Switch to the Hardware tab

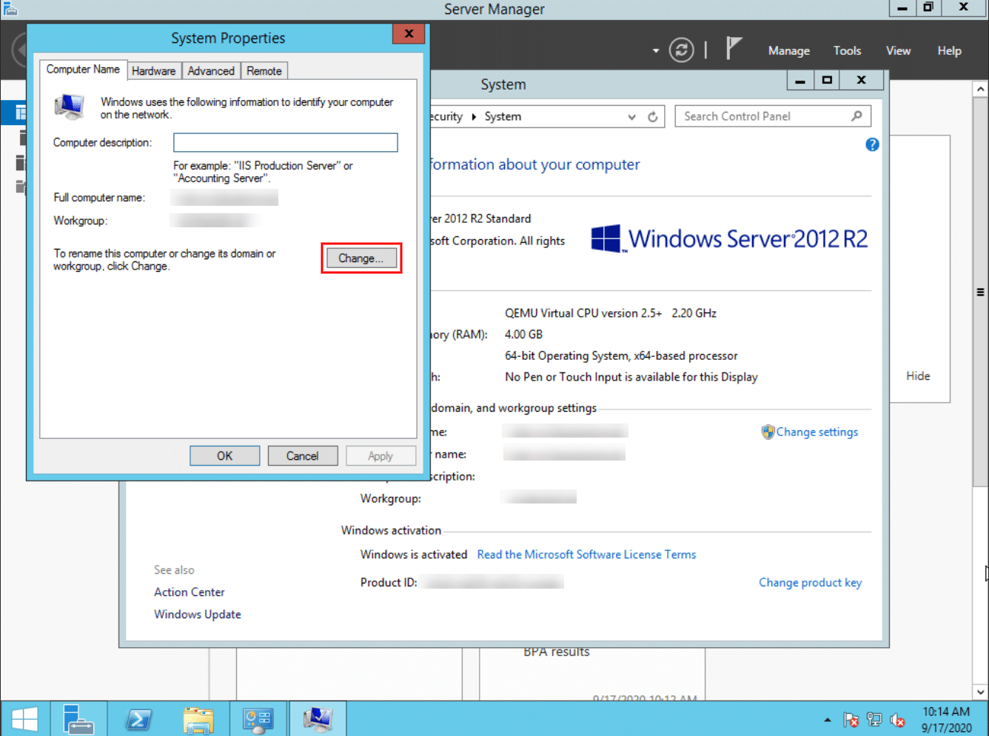154,71
